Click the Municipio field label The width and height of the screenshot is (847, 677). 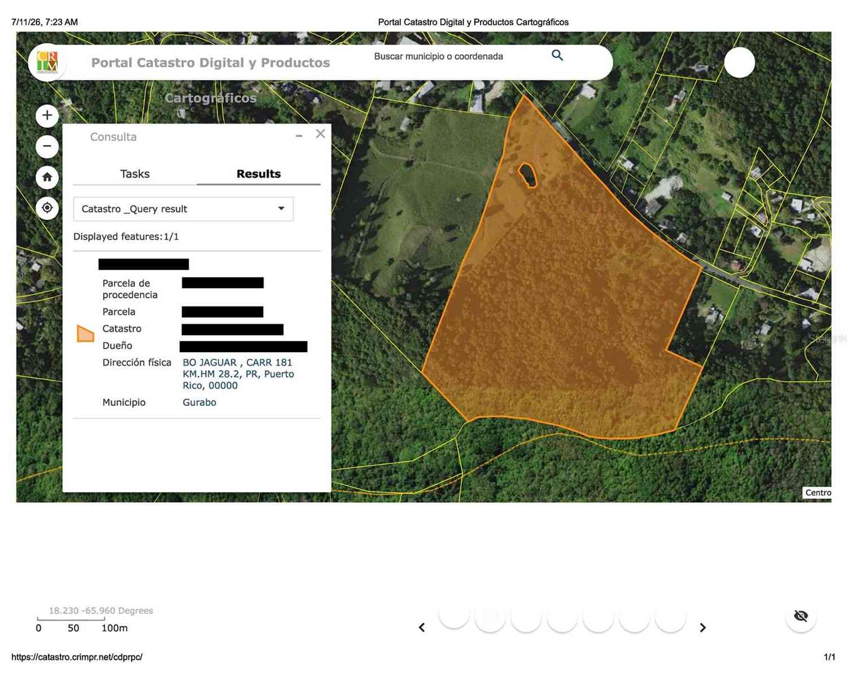pyautogui.click(x=124, y=402)
